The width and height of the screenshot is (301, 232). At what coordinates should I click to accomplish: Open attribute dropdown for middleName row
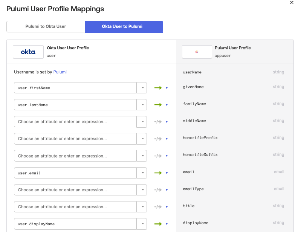pyautogui.click(x=142, y=122)
